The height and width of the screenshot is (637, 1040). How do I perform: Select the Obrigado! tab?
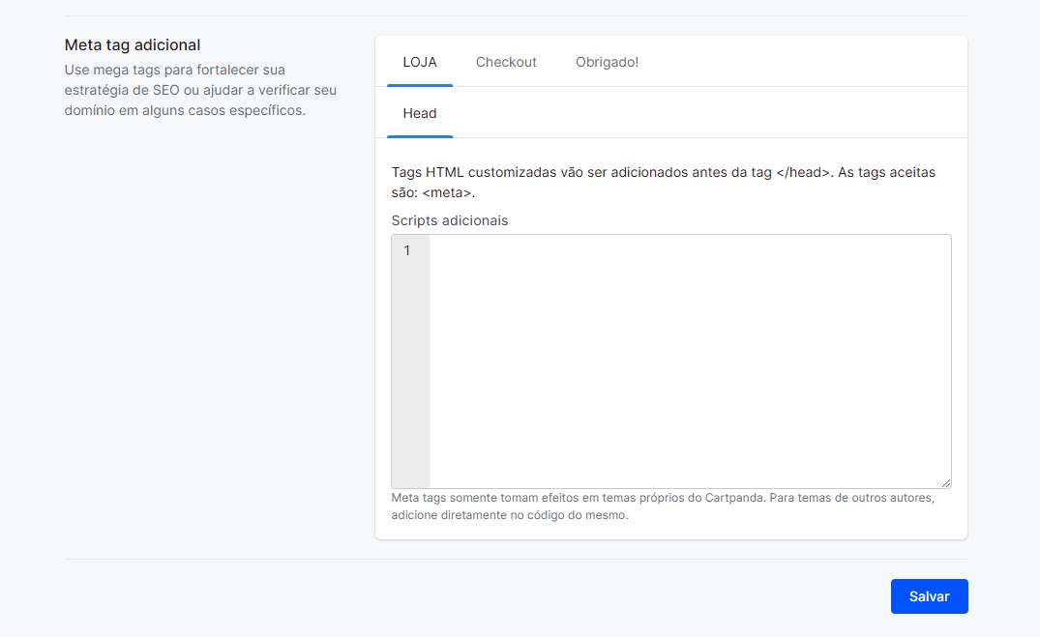click(x=607, y=62)
